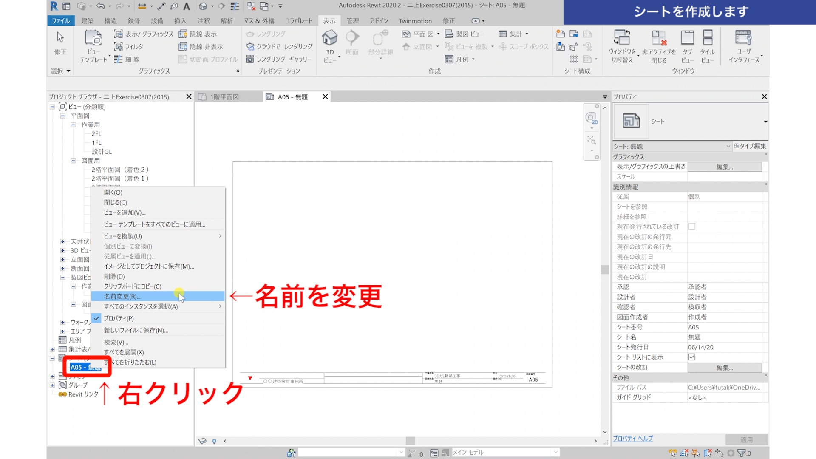Image resolution: width=816 pixels, height=459 pixels.
Task: Collapse the 作業用 tree node
Action: [73, 125]
